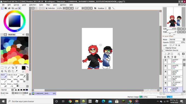Select the Rotate view tool
This screenshot has height=104, width=186.
9,71
